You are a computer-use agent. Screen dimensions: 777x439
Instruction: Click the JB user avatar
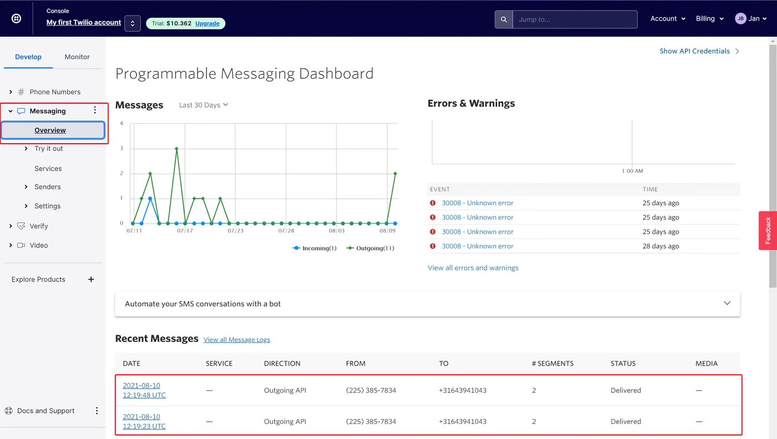click(740, 18)
